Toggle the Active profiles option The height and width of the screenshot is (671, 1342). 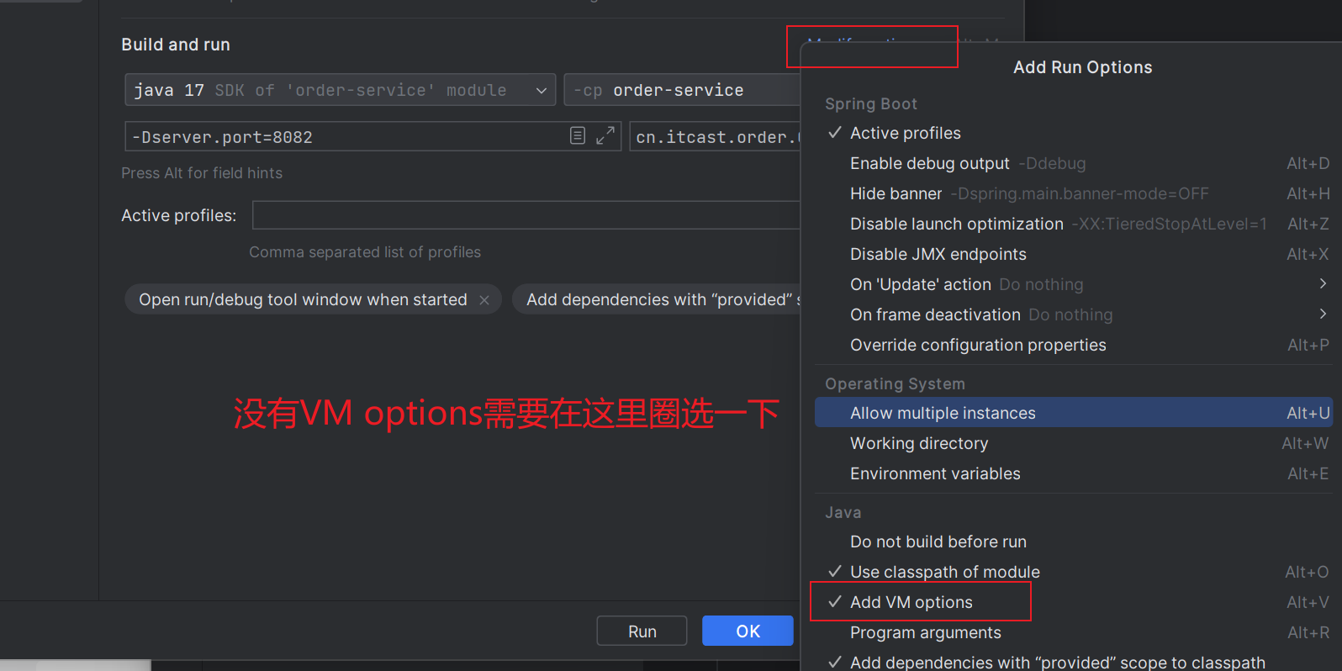1074,133
